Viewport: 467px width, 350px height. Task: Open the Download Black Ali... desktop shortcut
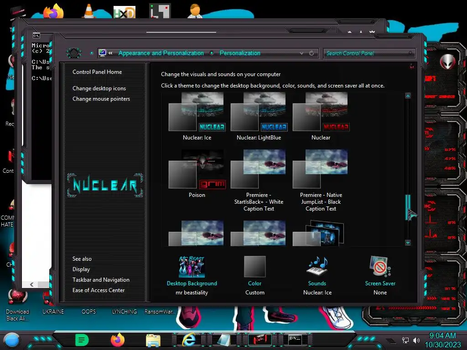(x=18, y=305)
